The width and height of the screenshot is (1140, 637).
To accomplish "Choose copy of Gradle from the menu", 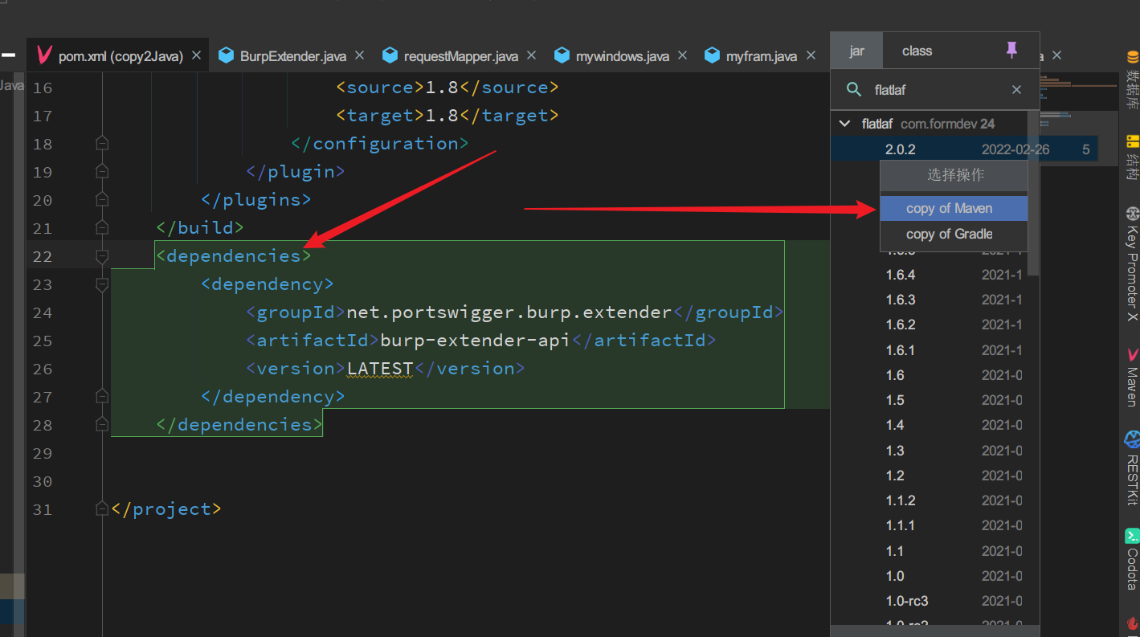I will 954,234.
